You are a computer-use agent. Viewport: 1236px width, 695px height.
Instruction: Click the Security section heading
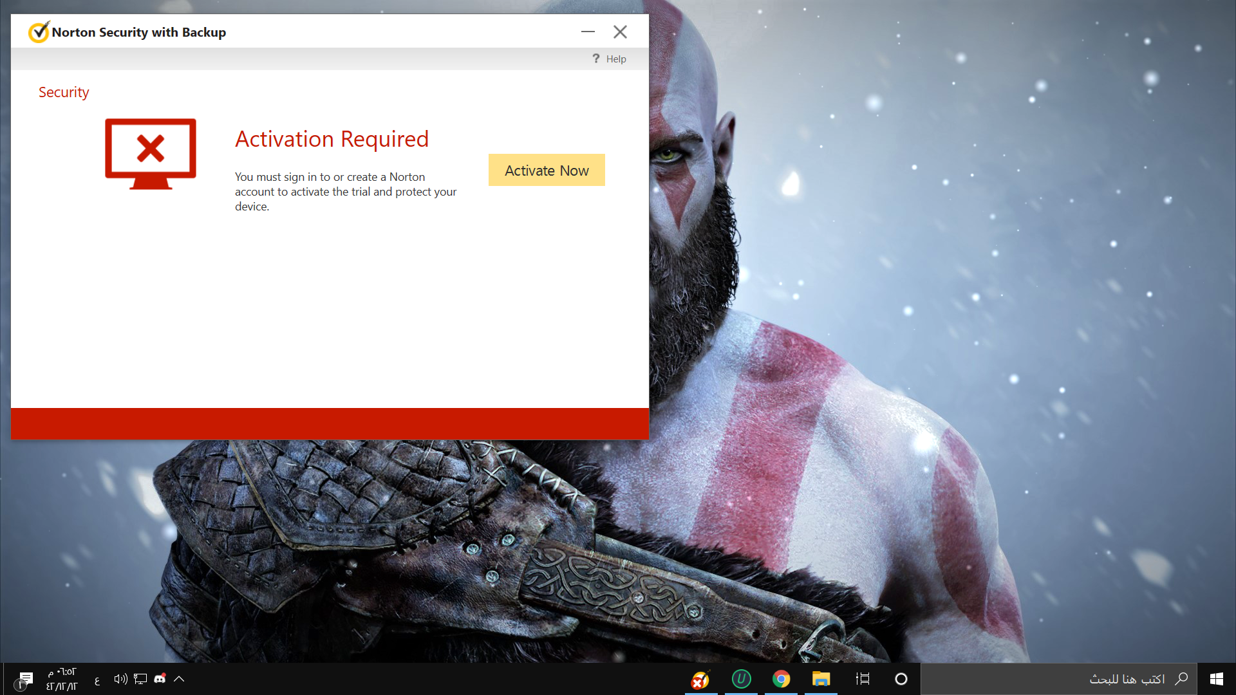[x=64, y=92]
